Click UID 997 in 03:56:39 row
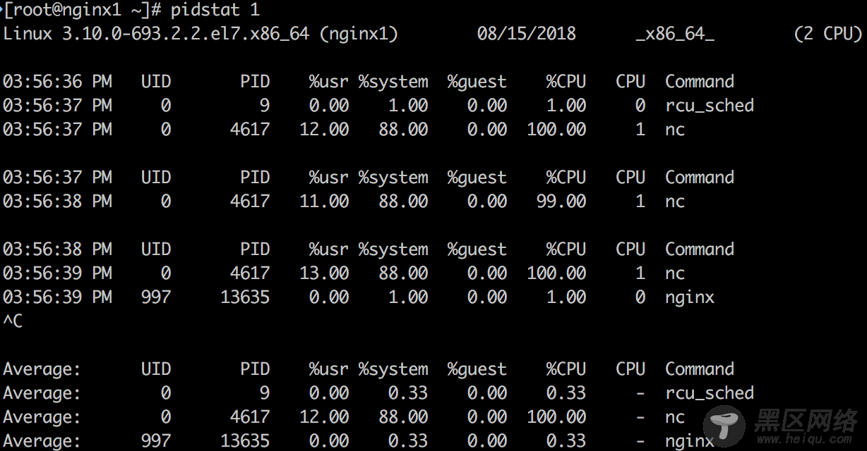Viewport: 867px width, 451px height. (155, 297)
